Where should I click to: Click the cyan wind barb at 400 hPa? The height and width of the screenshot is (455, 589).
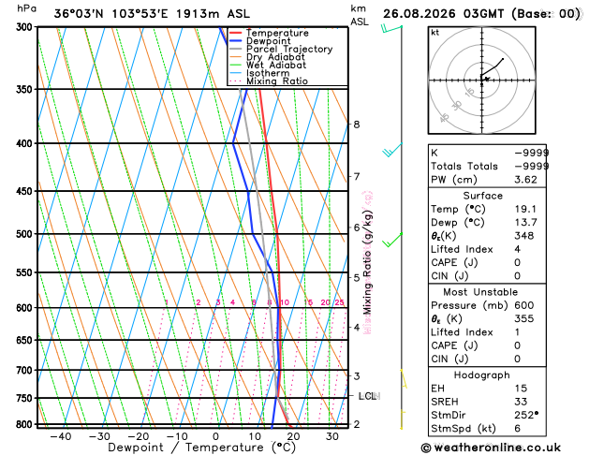[392, 150]
